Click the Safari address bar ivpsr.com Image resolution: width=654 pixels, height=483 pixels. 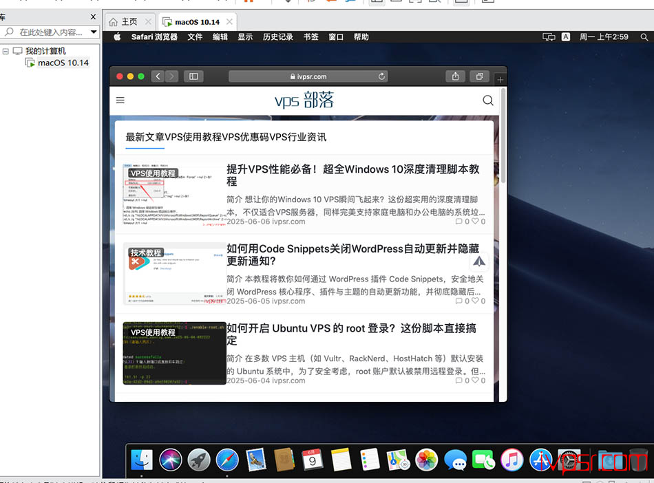(308, 76)
